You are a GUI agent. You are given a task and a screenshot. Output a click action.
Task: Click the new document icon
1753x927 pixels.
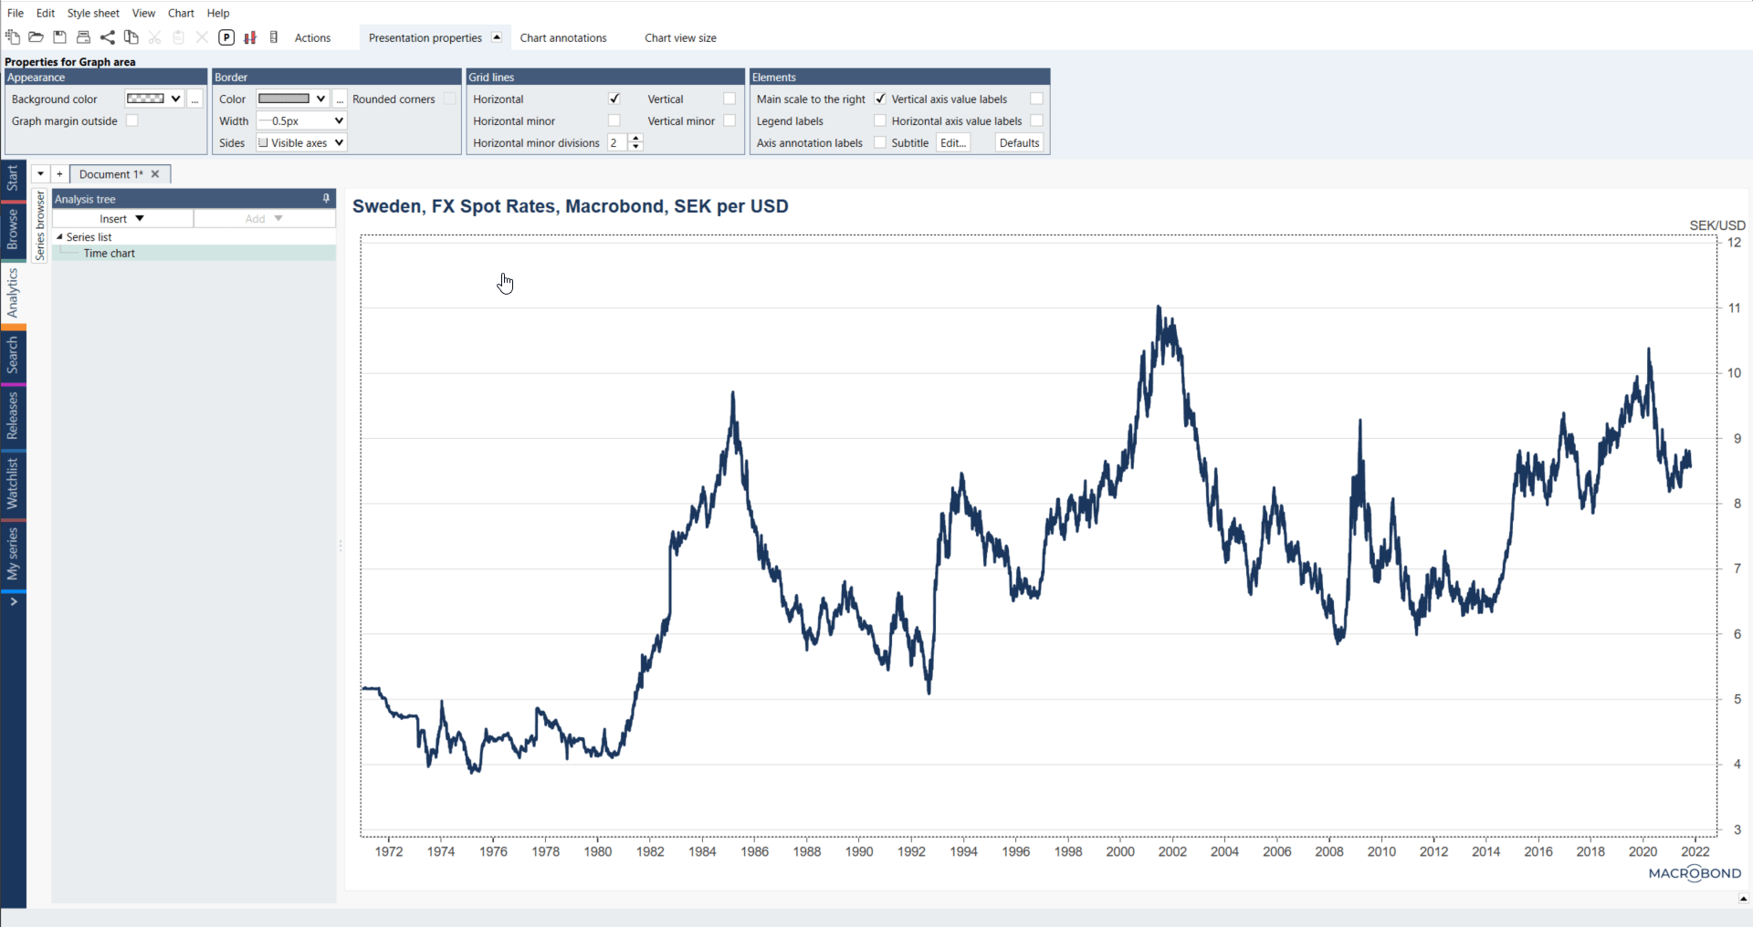[13, 37]
